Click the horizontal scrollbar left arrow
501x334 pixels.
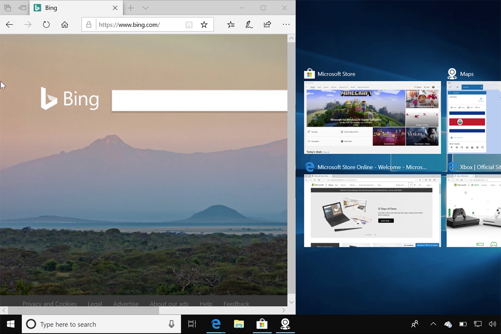tap(4, 310)
